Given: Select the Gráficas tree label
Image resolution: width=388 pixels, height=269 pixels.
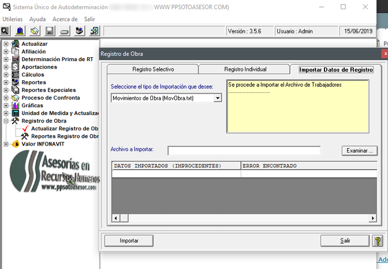Looking at the screenshot, I should [x=32, y=106].
